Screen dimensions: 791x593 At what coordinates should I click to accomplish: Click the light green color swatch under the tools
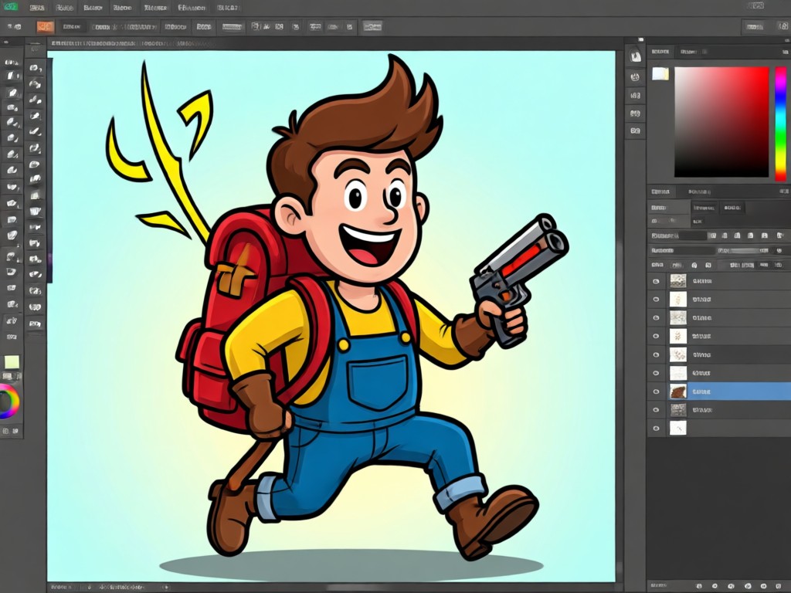(x=12, y=361)
